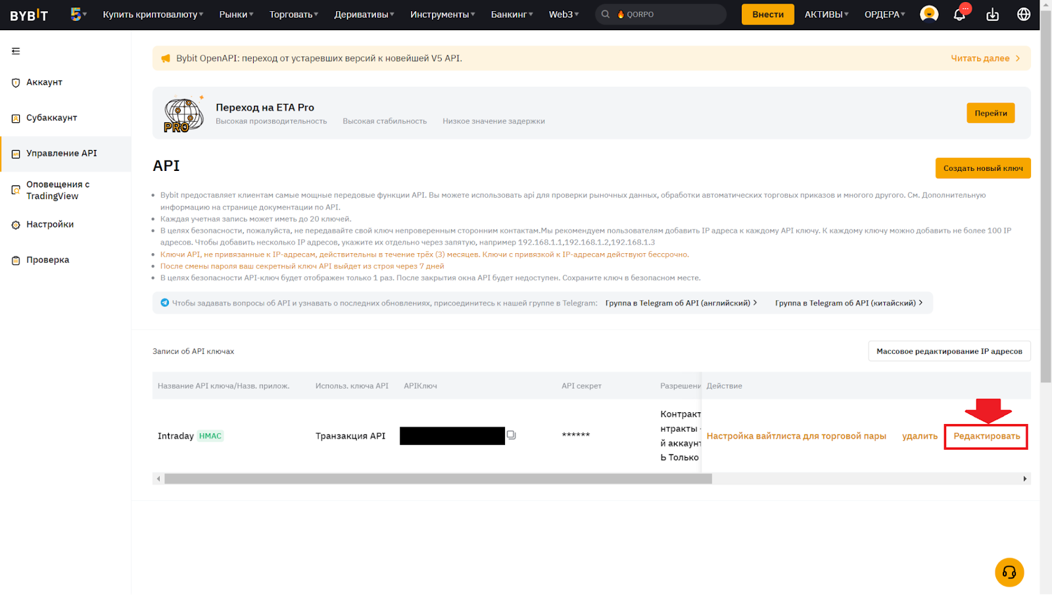Expand the Торговать menu
Screen dimensions: 1052x595
(x=293, y=14)
